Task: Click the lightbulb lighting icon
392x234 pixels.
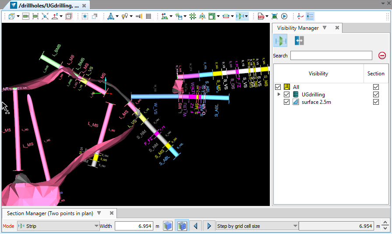Action: [124, 16]
